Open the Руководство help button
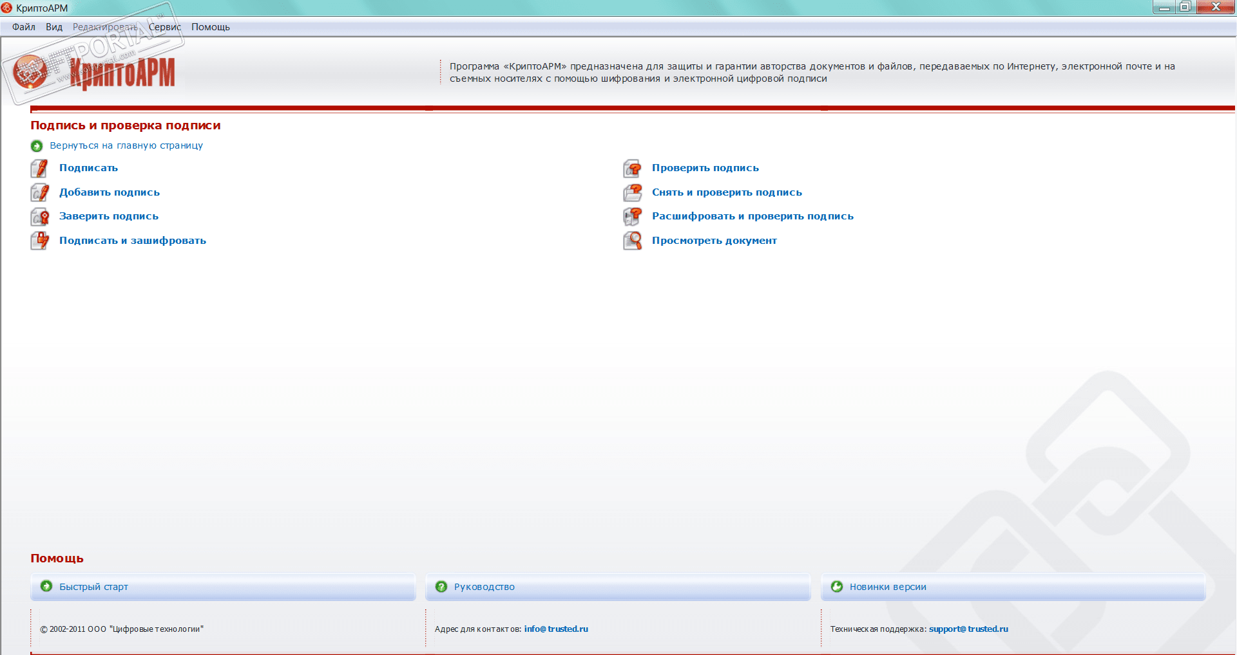Viewport: 1237px width, 655px height. coord(618,587)
